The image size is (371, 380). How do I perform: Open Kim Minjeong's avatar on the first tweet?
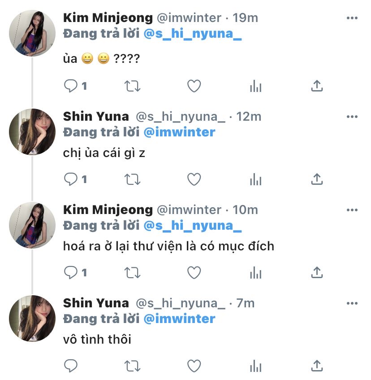pos(32,33)
